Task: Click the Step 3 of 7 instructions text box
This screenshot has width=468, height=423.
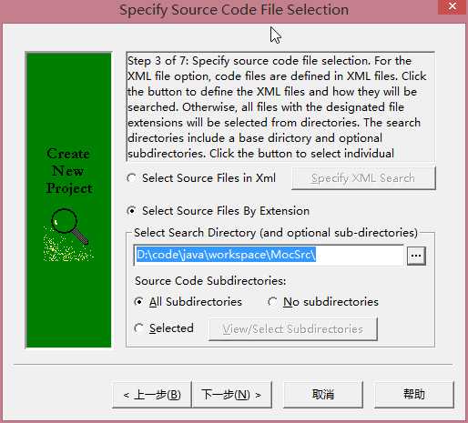Action: click(280, 106)
